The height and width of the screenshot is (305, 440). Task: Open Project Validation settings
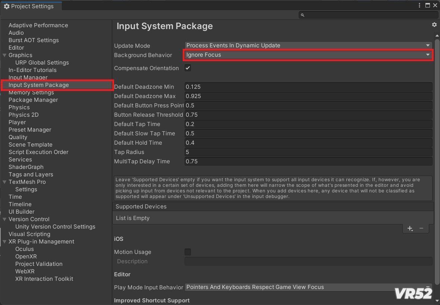(39, 264)
